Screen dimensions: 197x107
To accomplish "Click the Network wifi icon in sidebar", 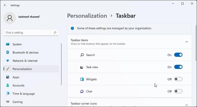I will (8, 61).
